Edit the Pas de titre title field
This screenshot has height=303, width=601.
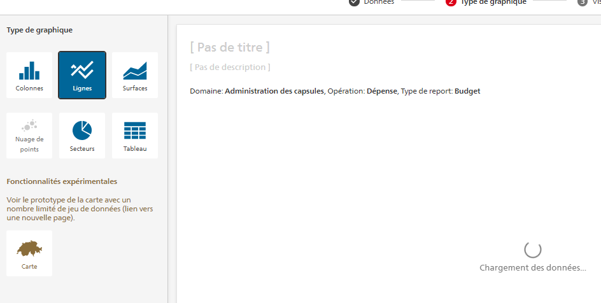[x=230, y=48]
